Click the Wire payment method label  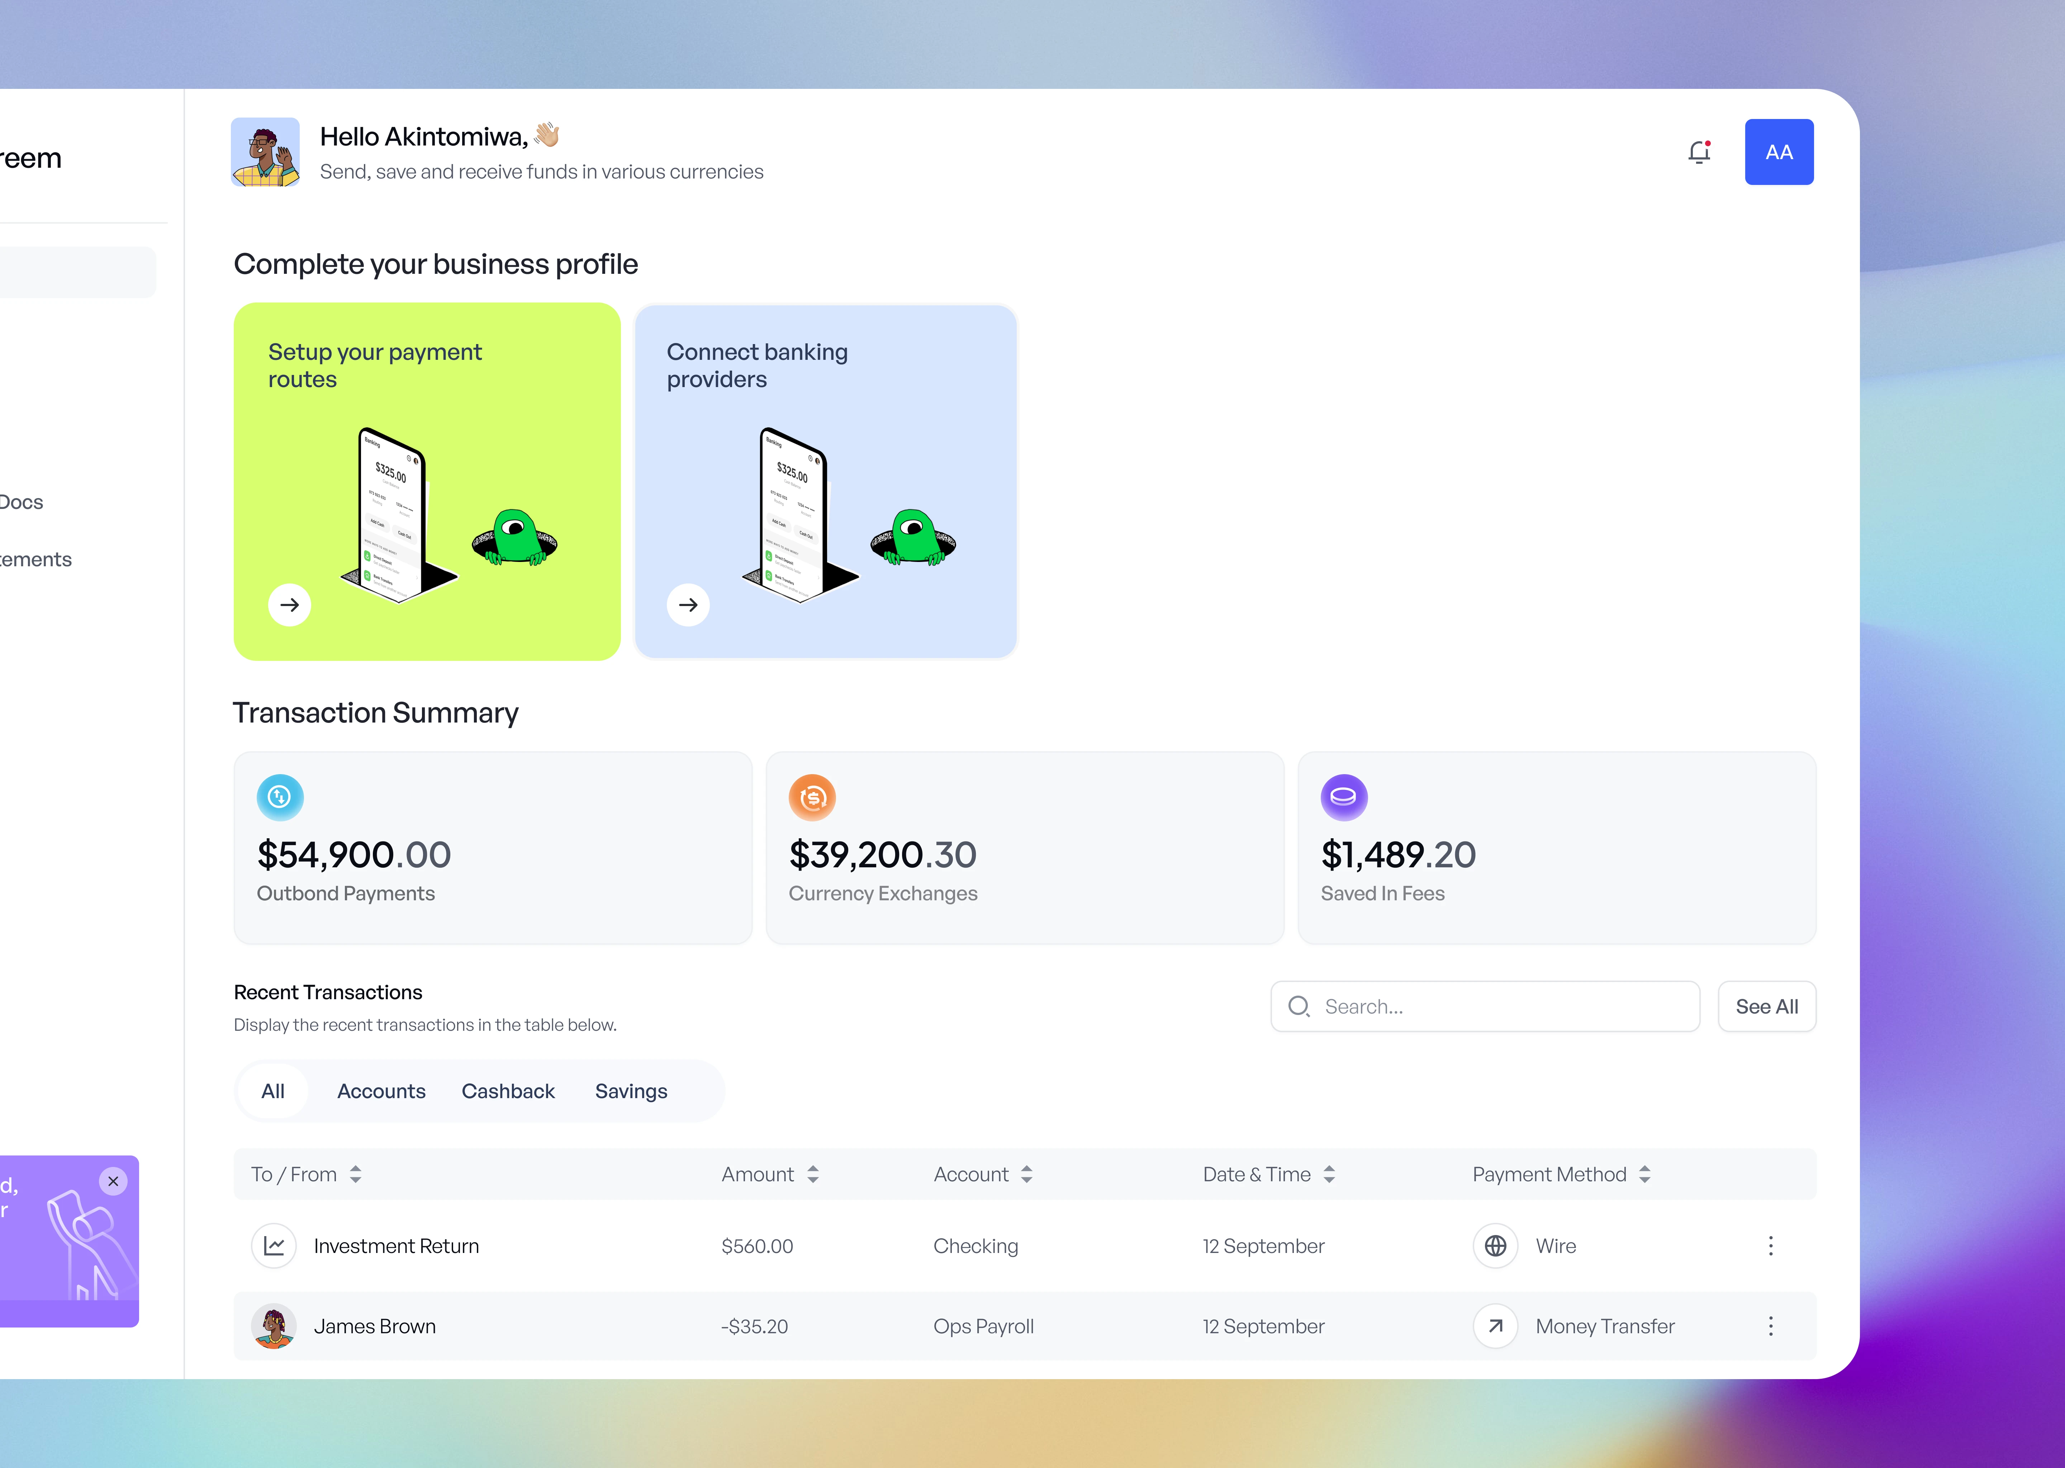tap(1555, 1246)
